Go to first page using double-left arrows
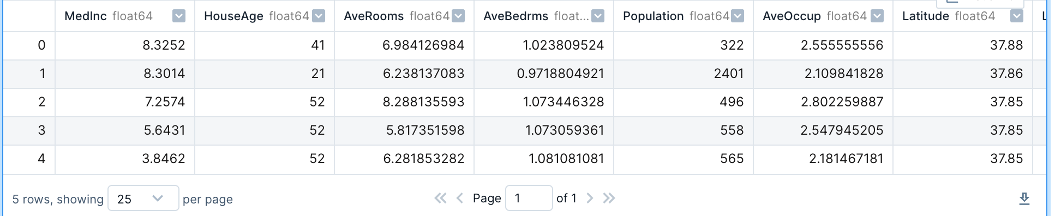The image size is (1055, 216). click(440, 198)
